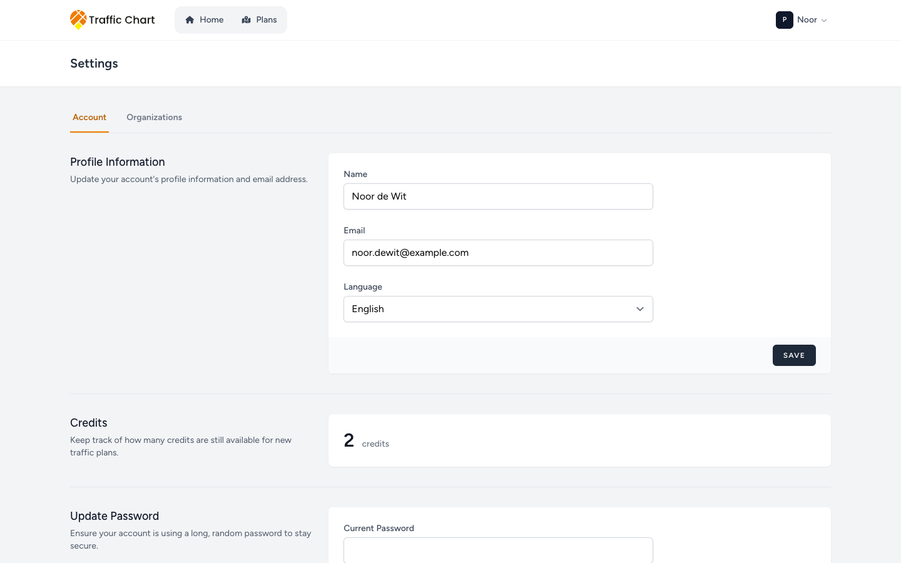The width and height of the screenshot is (901, 563).
Task: Click the Current Password label
Action: pyautogui.click(x=379, y=529)
